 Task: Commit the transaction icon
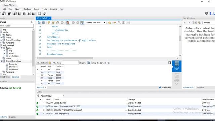[x=73, y=23]
